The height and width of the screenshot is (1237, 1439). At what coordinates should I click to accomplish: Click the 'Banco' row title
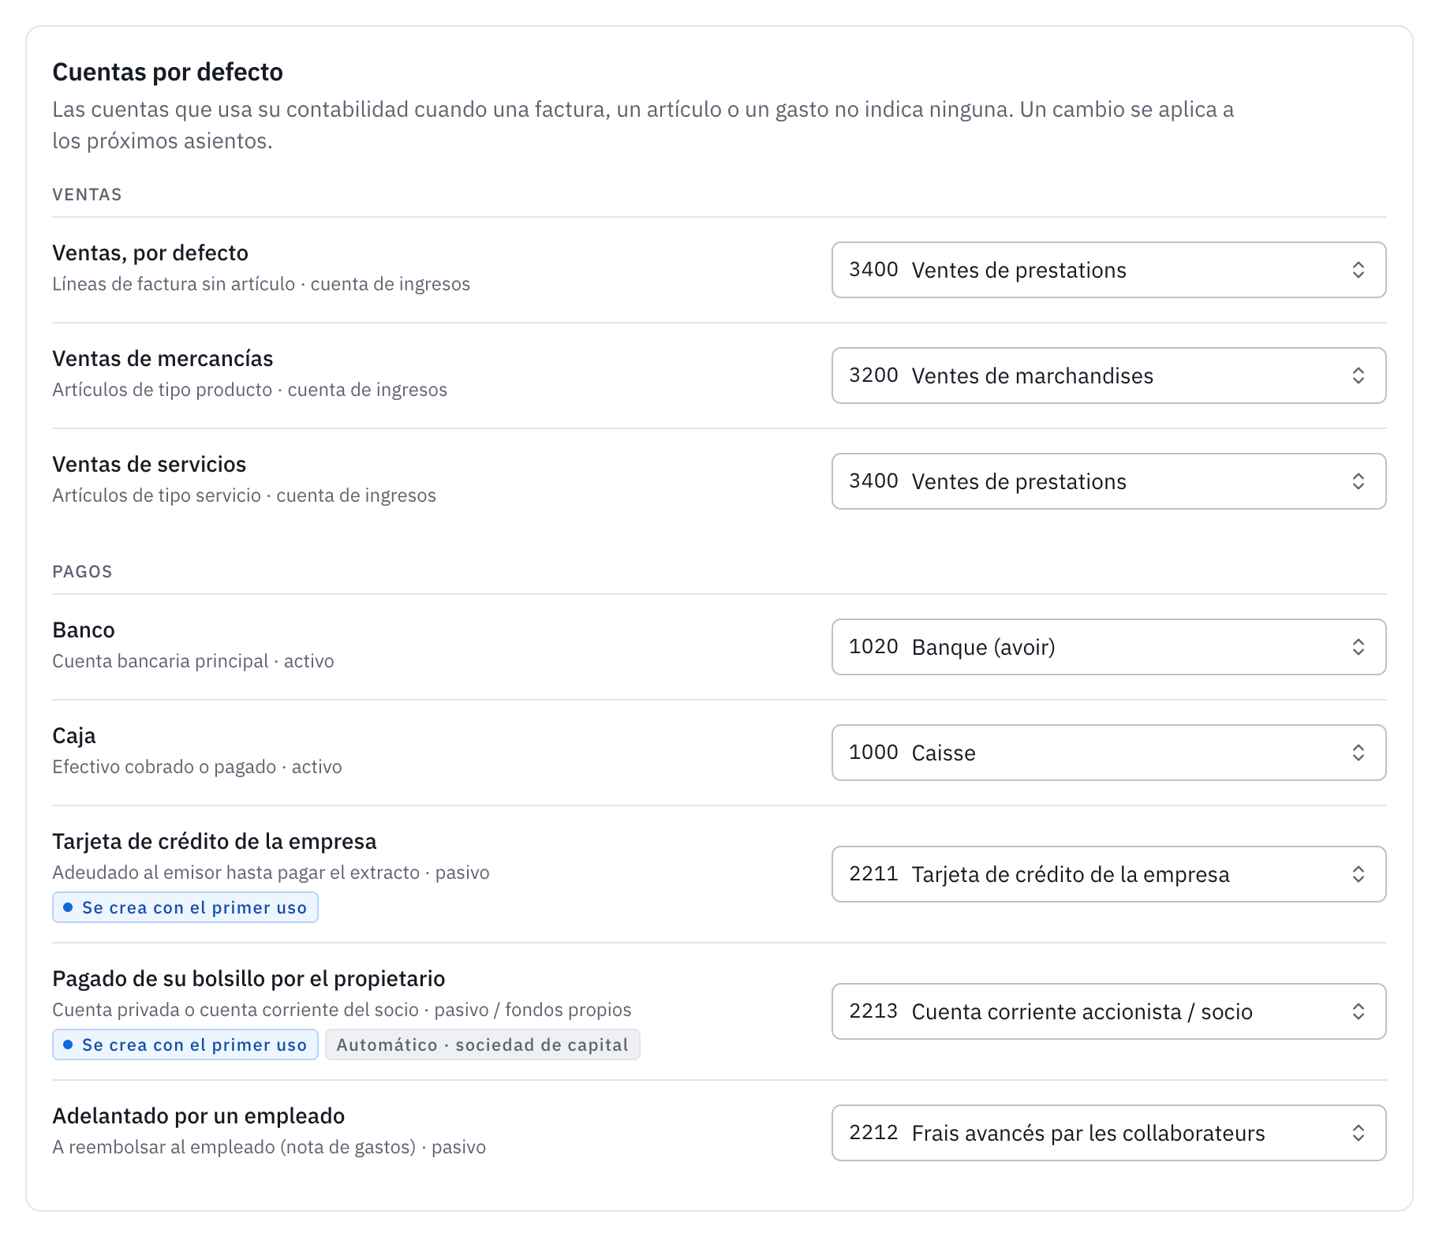(84, 630)
